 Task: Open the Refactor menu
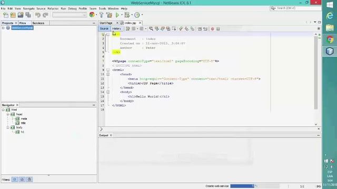53,8
